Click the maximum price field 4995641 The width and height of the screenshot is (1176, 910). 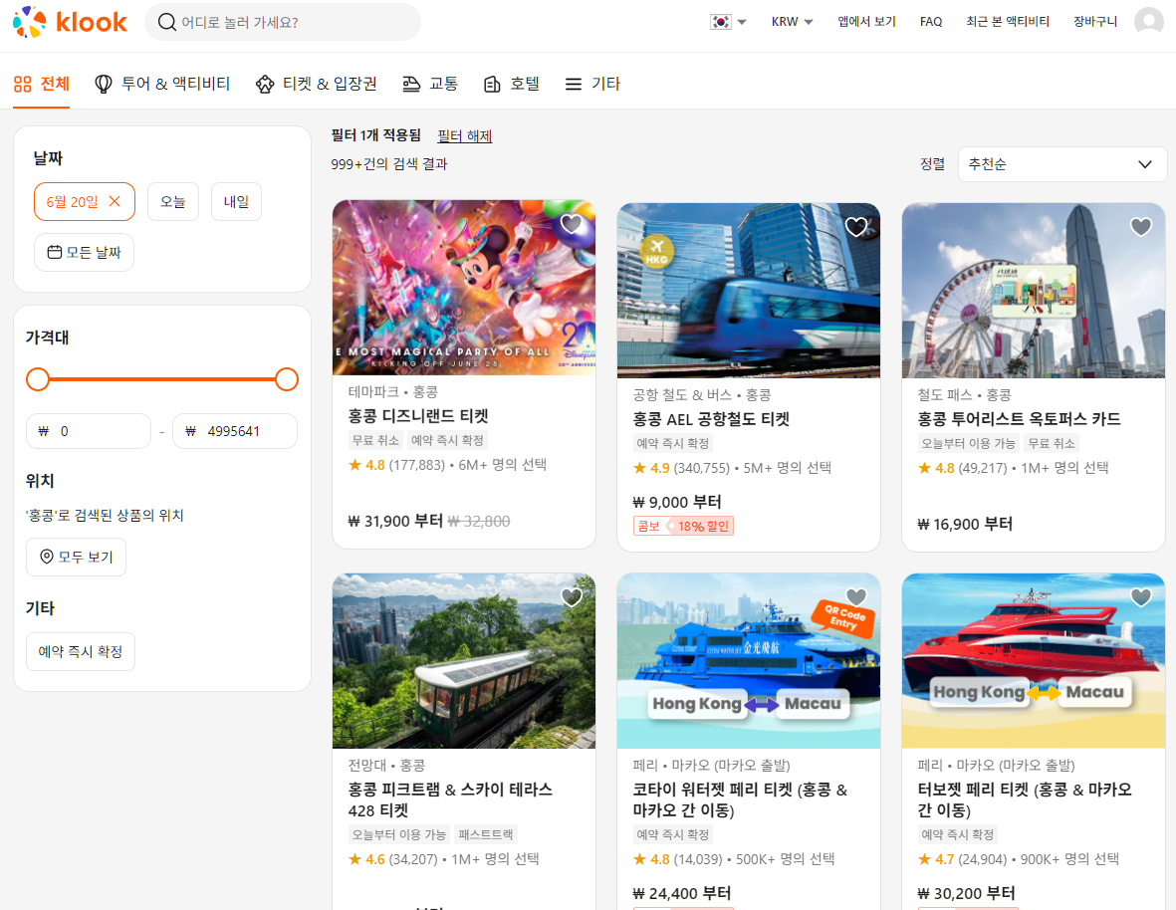[x=235, y=431]
